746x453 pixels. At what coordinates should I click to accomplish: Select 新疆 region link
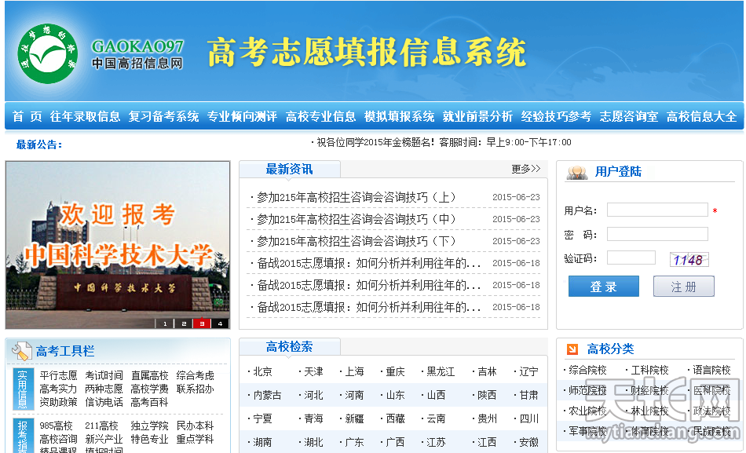[x=354, y=418]
